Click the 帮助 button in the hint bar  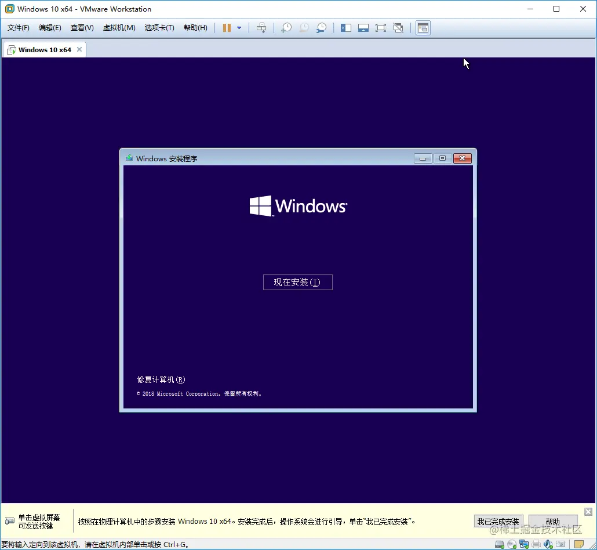click(553, 522)
